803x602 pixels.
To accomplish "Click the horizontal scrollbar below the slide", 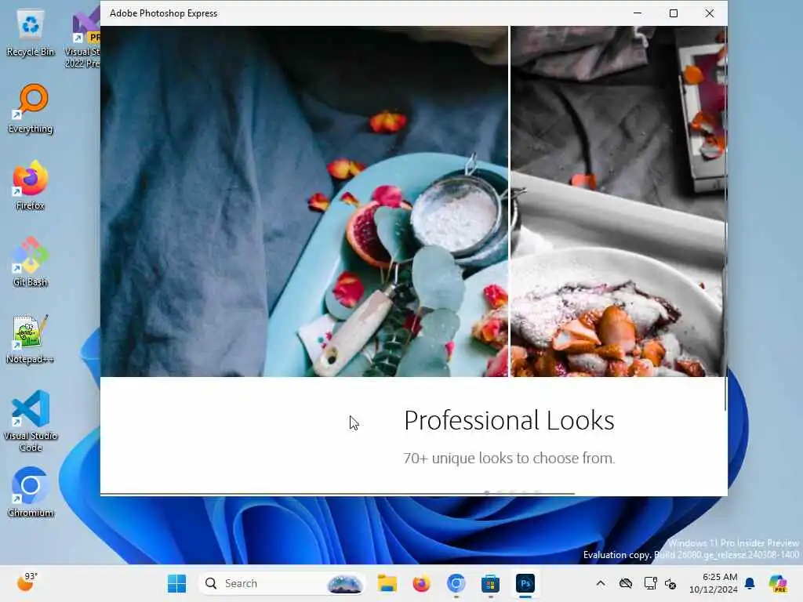I will [337, 494].
